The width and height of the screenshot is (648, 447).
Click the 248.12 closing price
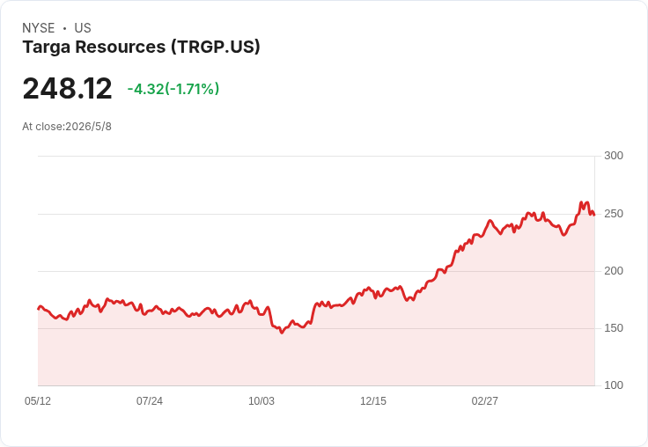pyautogui.click(x=67, y=88)
